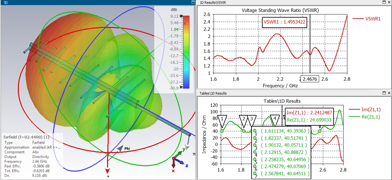The image size is (392, 180).
Task: Close the Tables\1D Results window
Action: click(389, 93)
